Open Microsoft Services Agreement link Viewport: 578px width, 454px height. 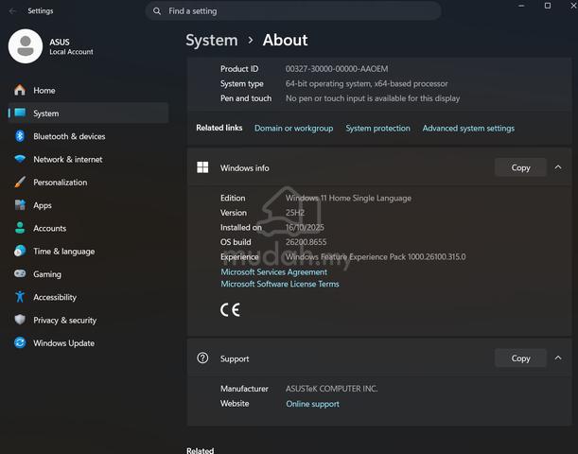tap(274, 272)
